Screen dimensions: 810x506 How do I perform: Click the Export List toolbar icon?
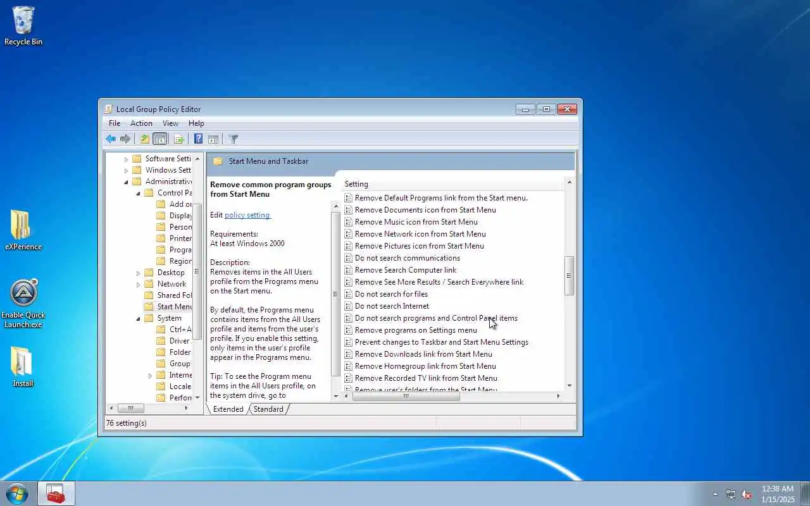[x=179, y=139]
